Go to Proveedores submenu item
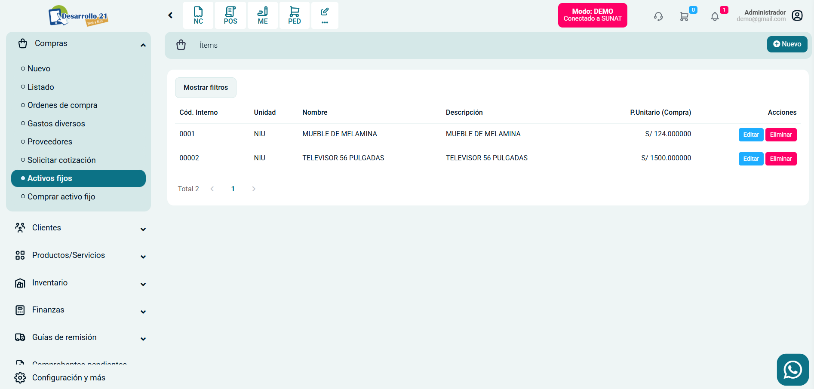Viewport: 814px width, 389px height. pos(50,142)
